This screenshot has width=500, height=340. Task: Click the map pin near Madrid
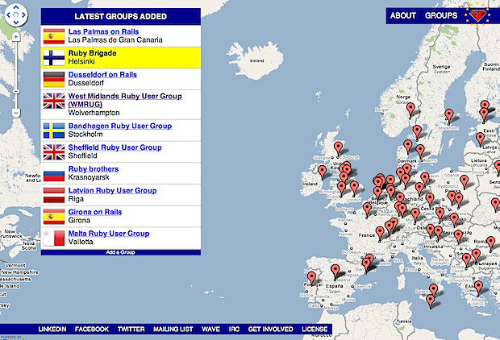coord(335,270)
